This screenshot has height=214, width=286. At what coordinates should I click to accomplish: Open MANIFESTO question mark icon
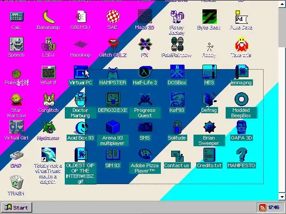[x=241, y=155]
